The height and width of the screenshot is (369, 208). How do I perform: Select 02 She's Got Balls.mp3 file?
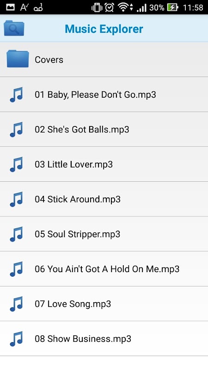click(104, 129)
